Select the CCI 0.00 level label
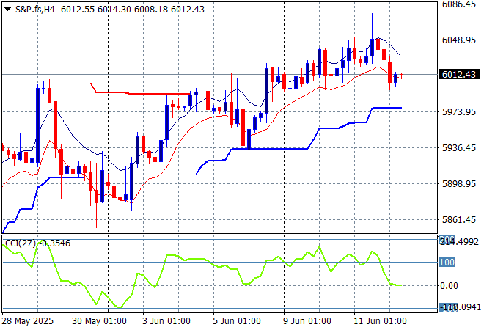 point(449,286)
